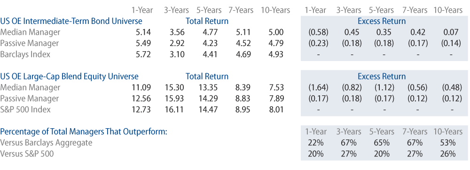Click the US OE Large-Cap Blend Equity Universe heading
This screenshot has width=470, height=170.
69,77
